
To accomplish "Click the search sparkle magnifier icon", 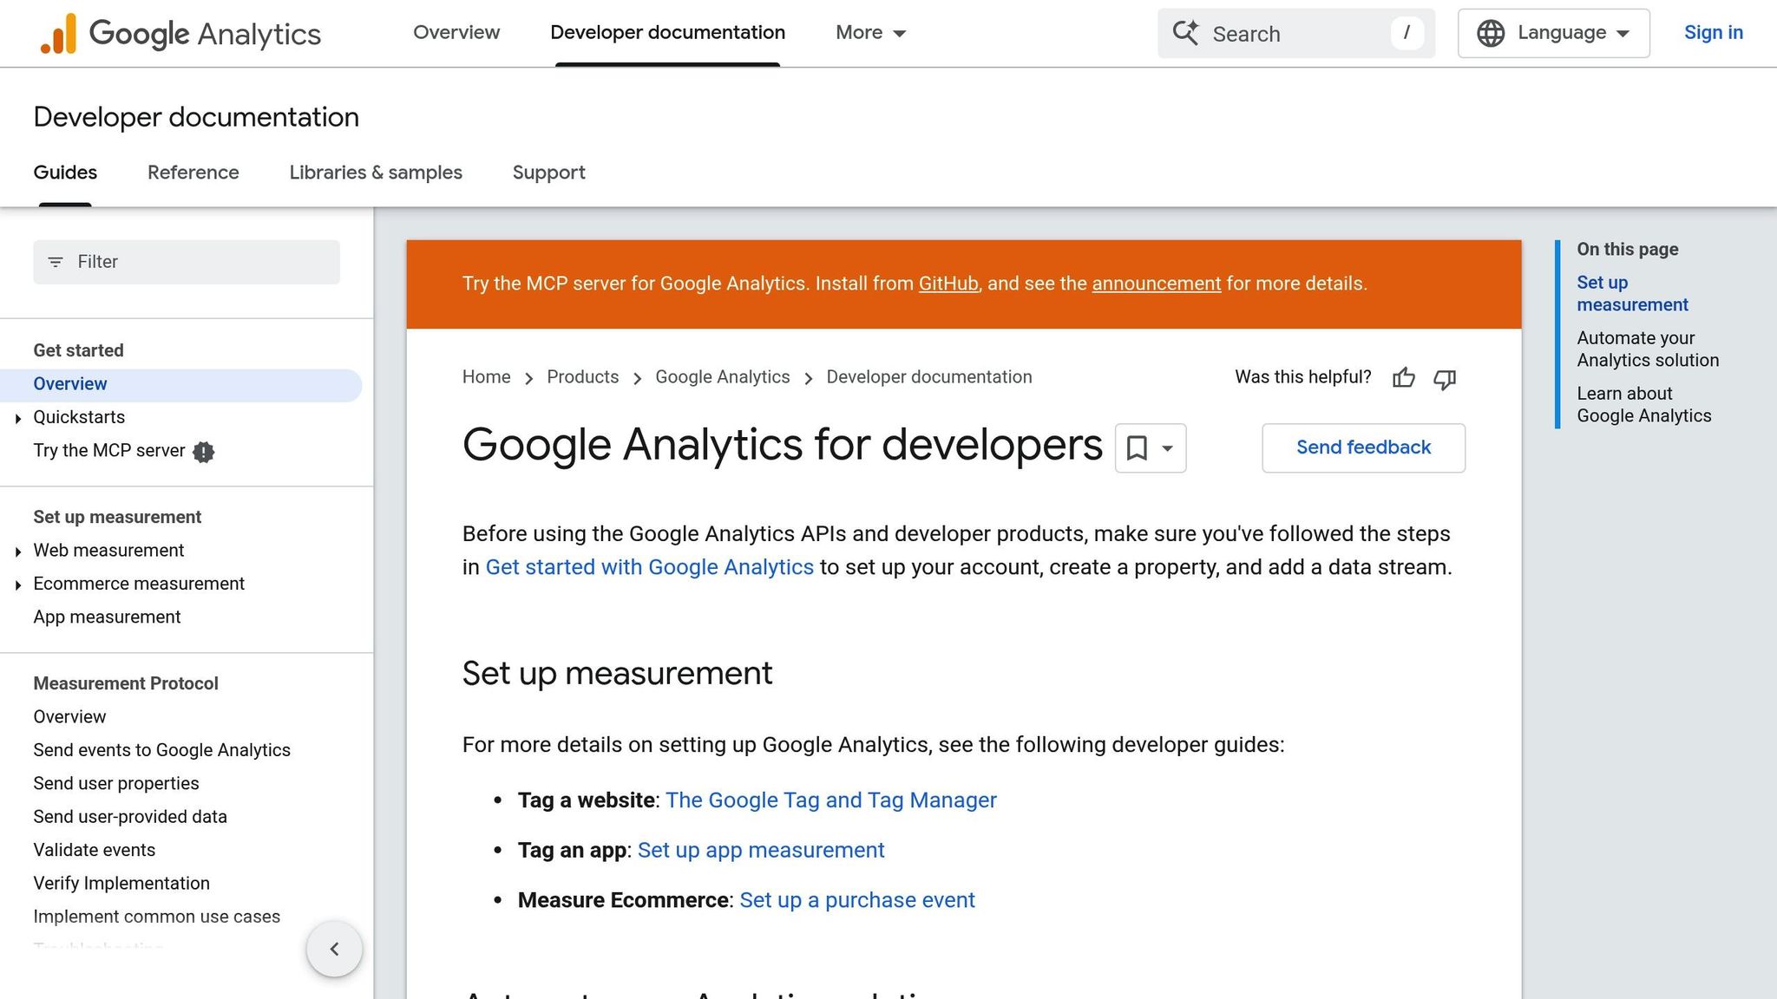I will 1185,33.
